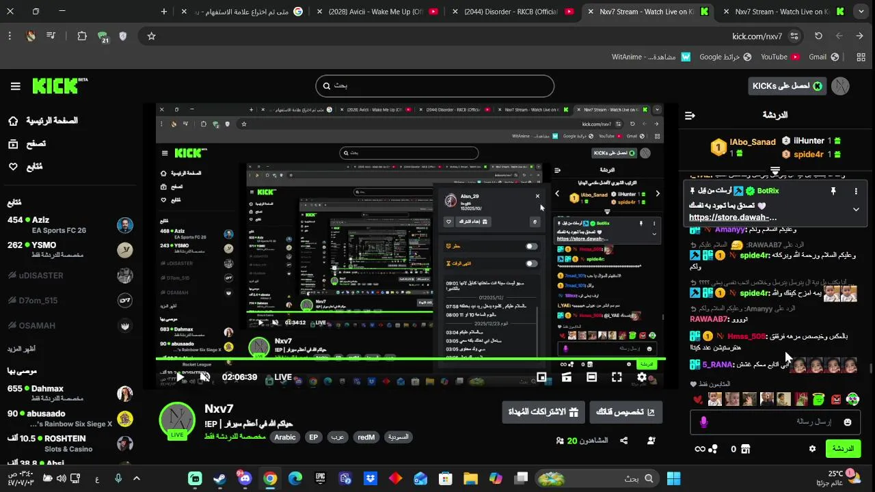Screen dimensions: 875x492
Task: Open user profile avatar in header
Action: (x=840, y=86)
